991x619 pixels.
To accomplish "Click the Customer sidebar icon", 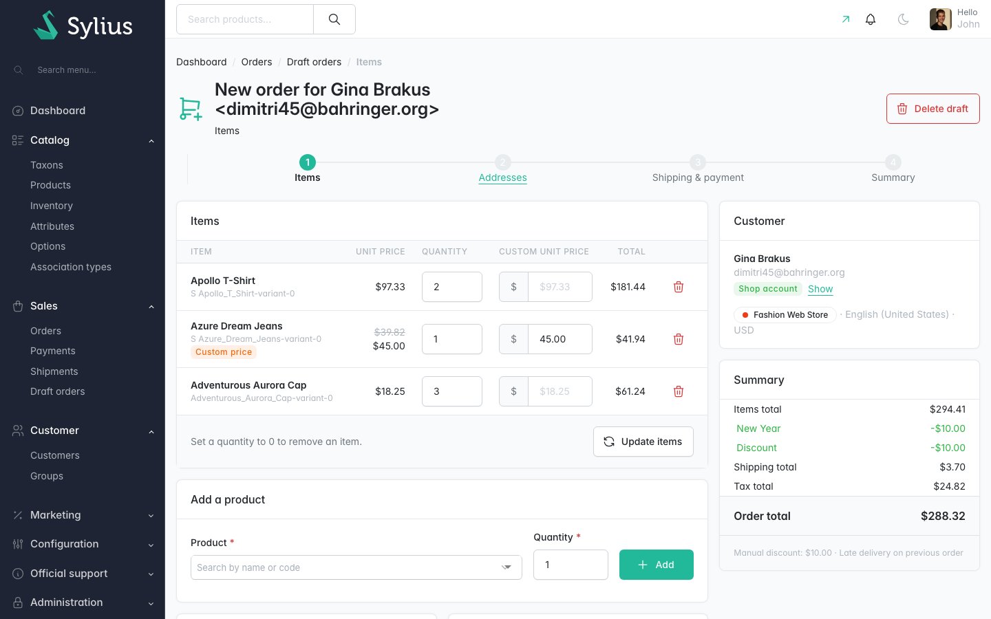I will [x=18, y=431].
